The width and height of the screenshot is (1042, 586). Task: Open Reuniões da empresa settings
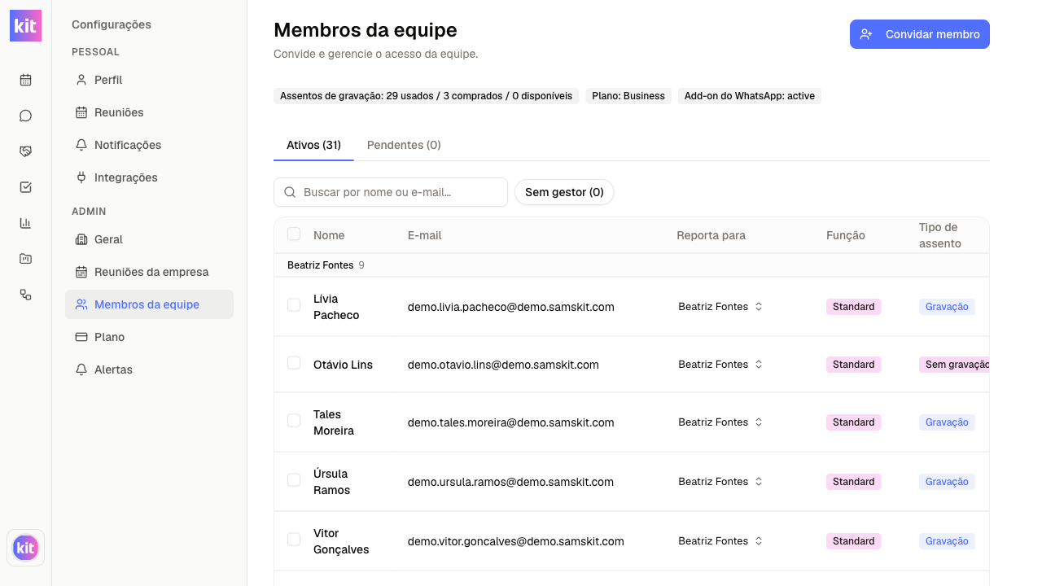[x=149, y=272]
